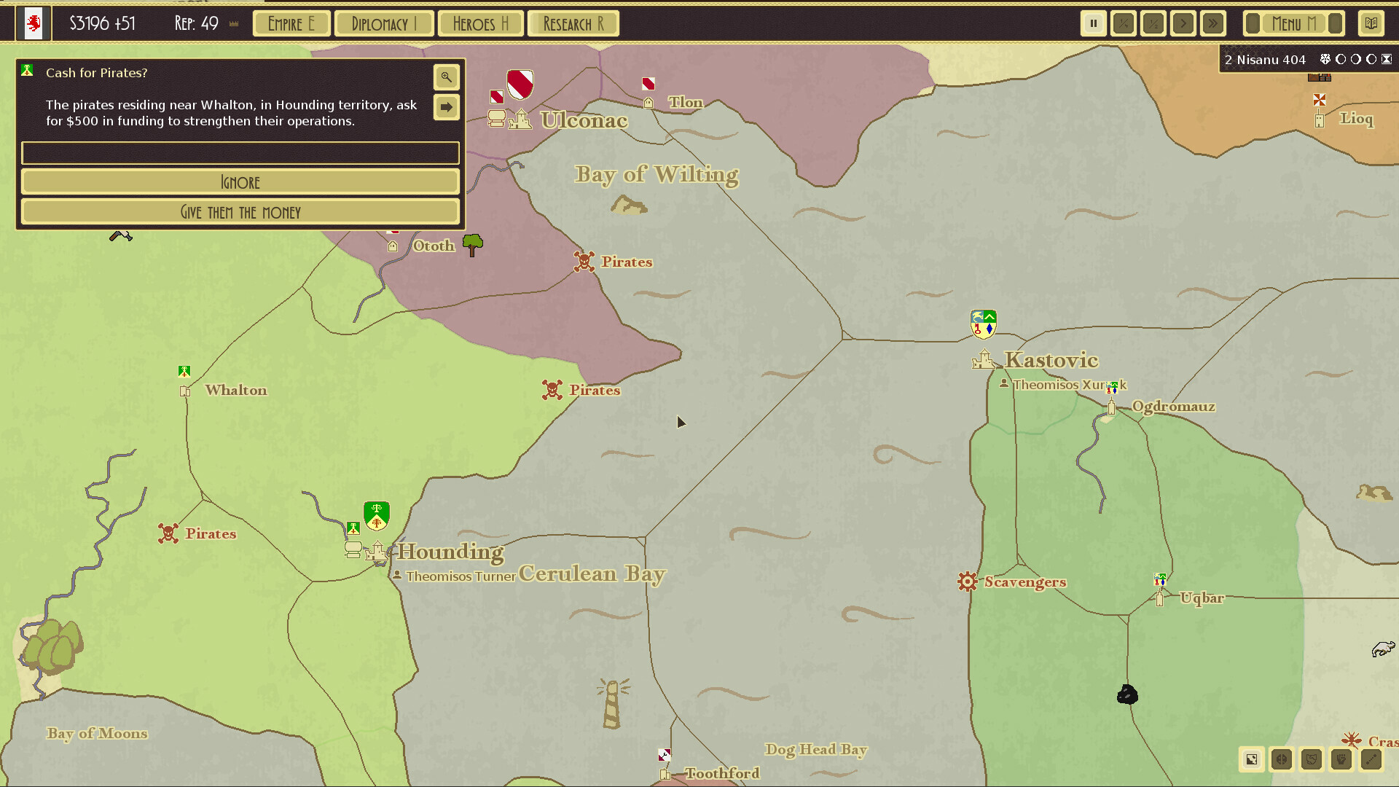
Task: Click the magnifier icon on the pirate notification
Action: coord(446,77)
